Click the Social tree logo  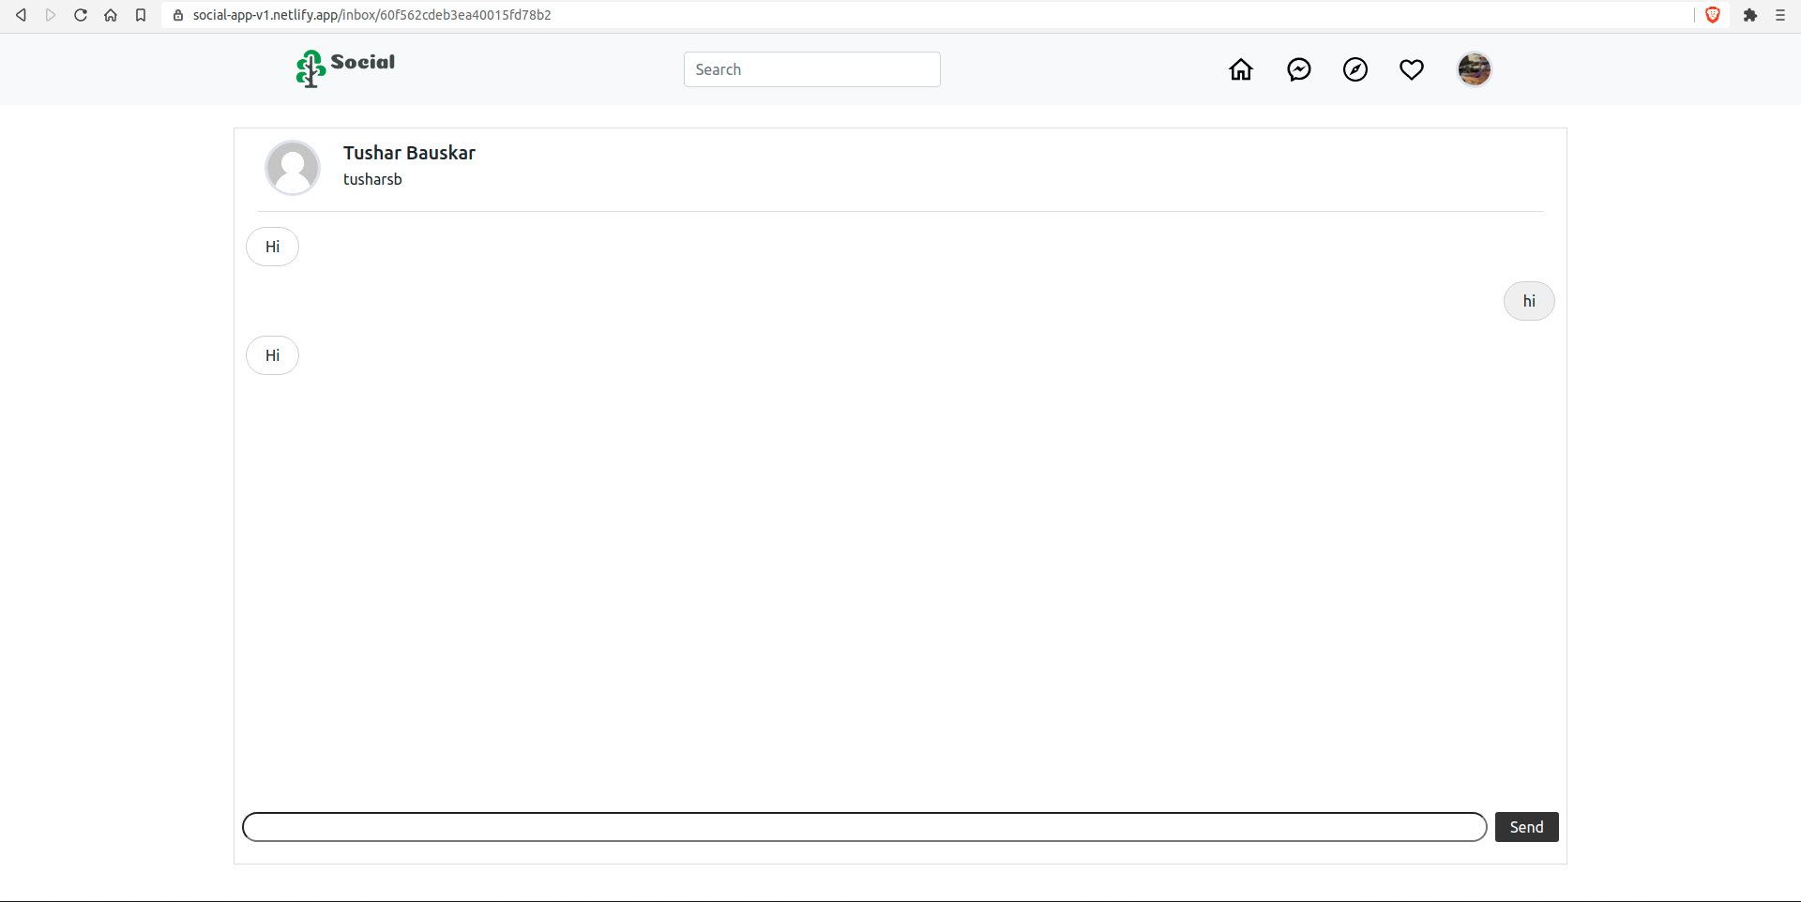pos(345,68)
